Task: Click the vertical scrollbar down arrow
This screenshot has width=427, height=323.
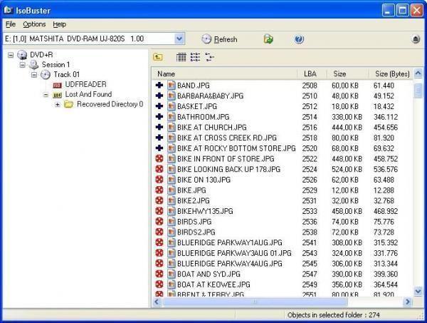Action: pyautogui.click(x=418, y=292)
